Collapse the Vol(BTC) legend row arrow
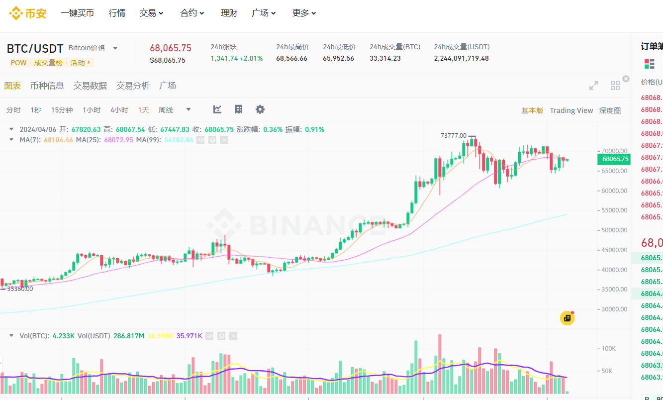 (x=11, y=336)
